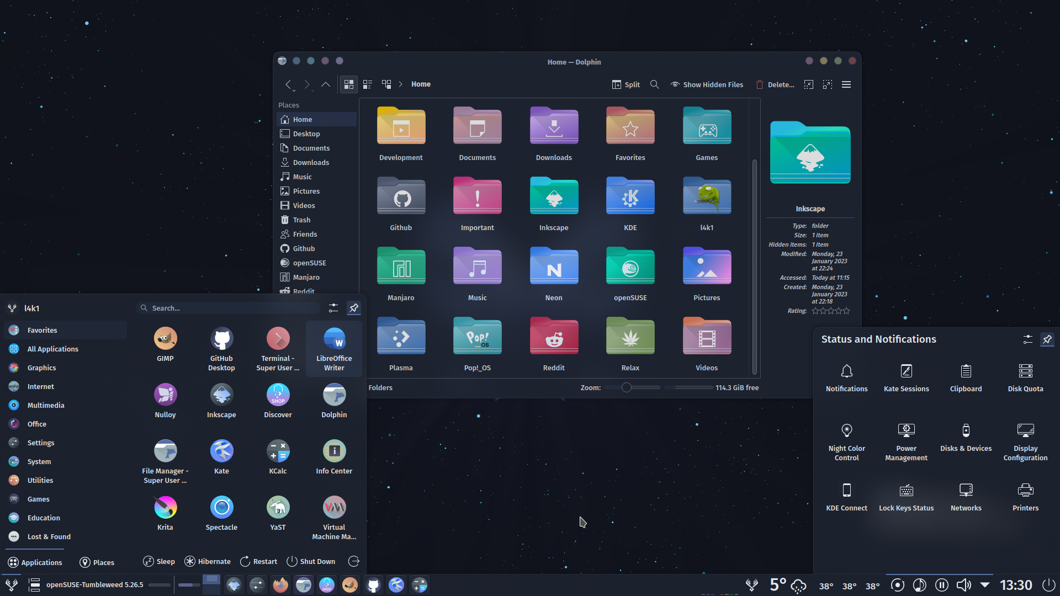
Task: Open Kate text editor
Action: click(x=221, y=457)
